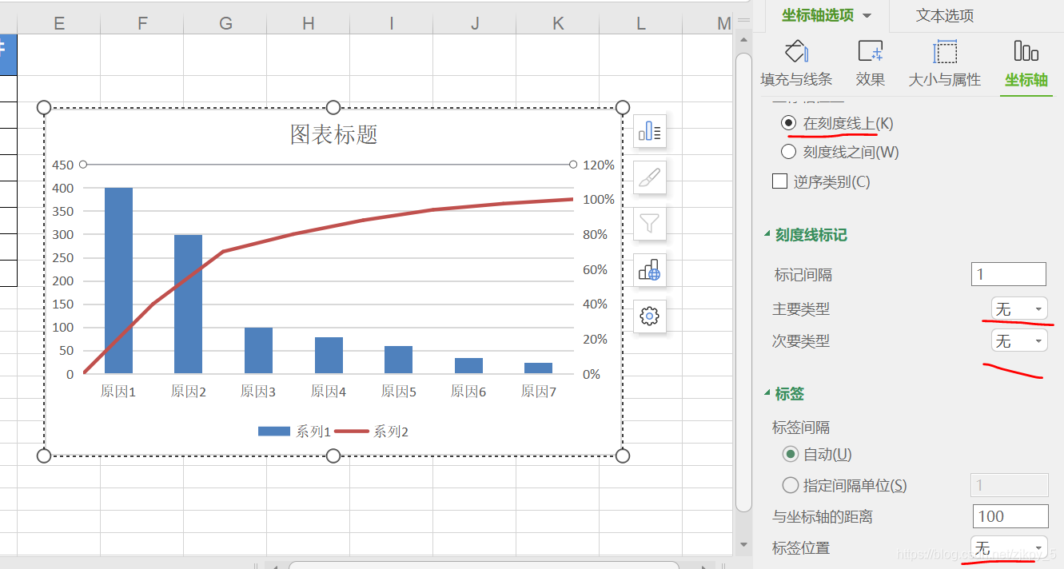Screen dimensions: 1064x569
Task: Click the 450 primary axis label
Action: point(63,165)
